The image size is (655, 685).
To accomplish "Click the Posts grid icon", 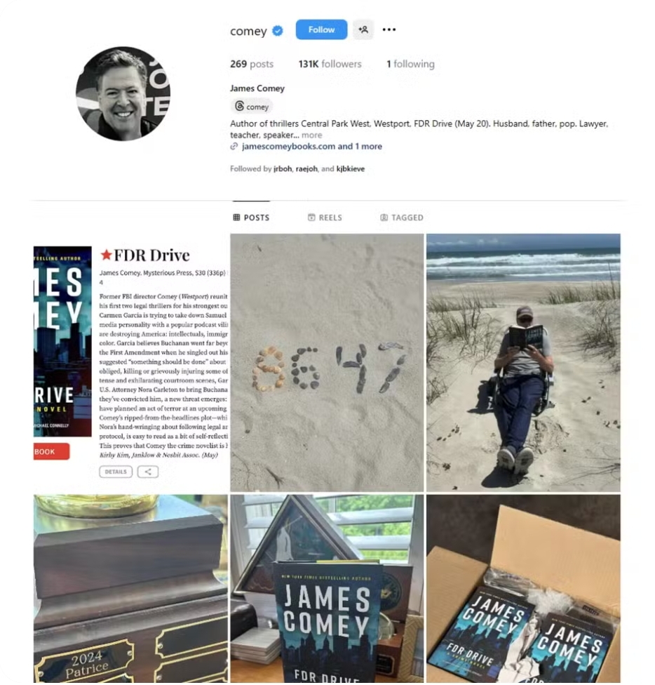I will (x=236, y=218).
